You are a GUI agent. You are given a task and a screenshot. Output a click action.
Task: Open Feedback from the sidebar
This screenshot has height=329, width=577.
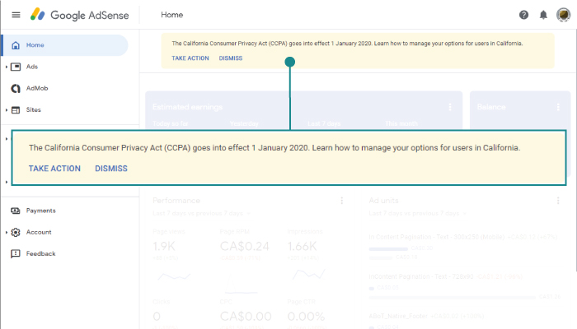pos(40,253)
